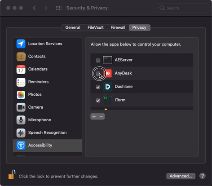Tick the AnyDesk checkbox

[x=98, y=74]
